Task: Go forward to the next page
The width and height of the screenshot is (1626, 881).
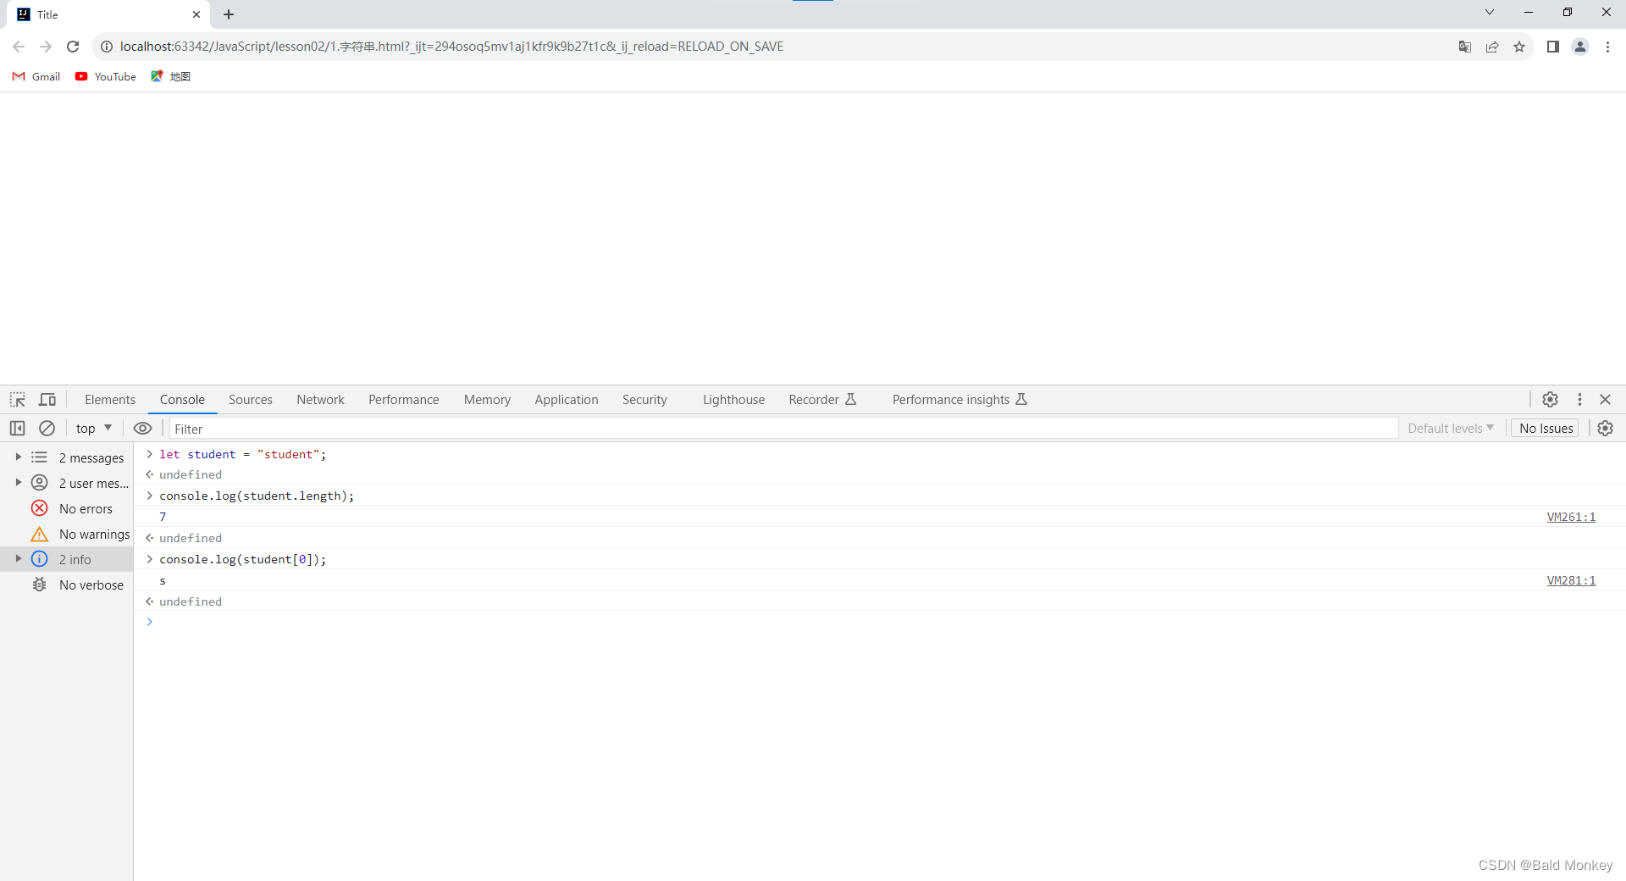Action: pyautogui.click(x=46, y=47)
